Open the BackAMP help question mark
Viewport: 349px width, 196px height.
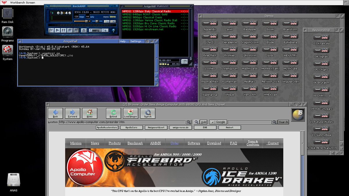click(113, 30)
